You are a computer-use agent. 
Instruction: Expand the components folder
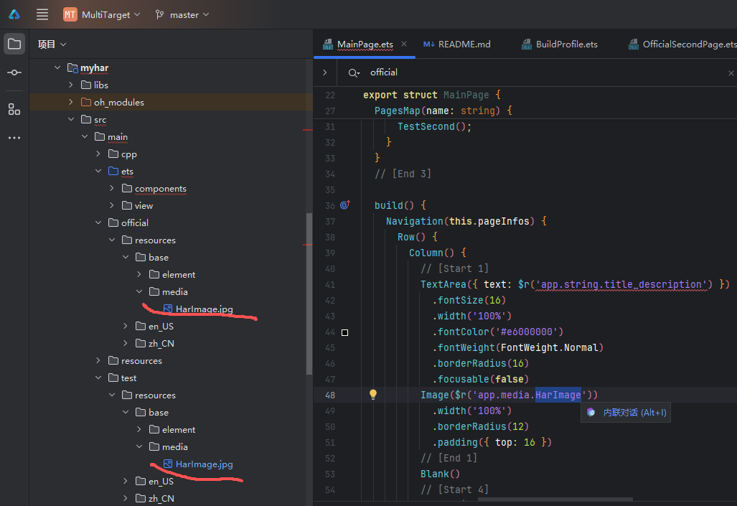point(112,188)
